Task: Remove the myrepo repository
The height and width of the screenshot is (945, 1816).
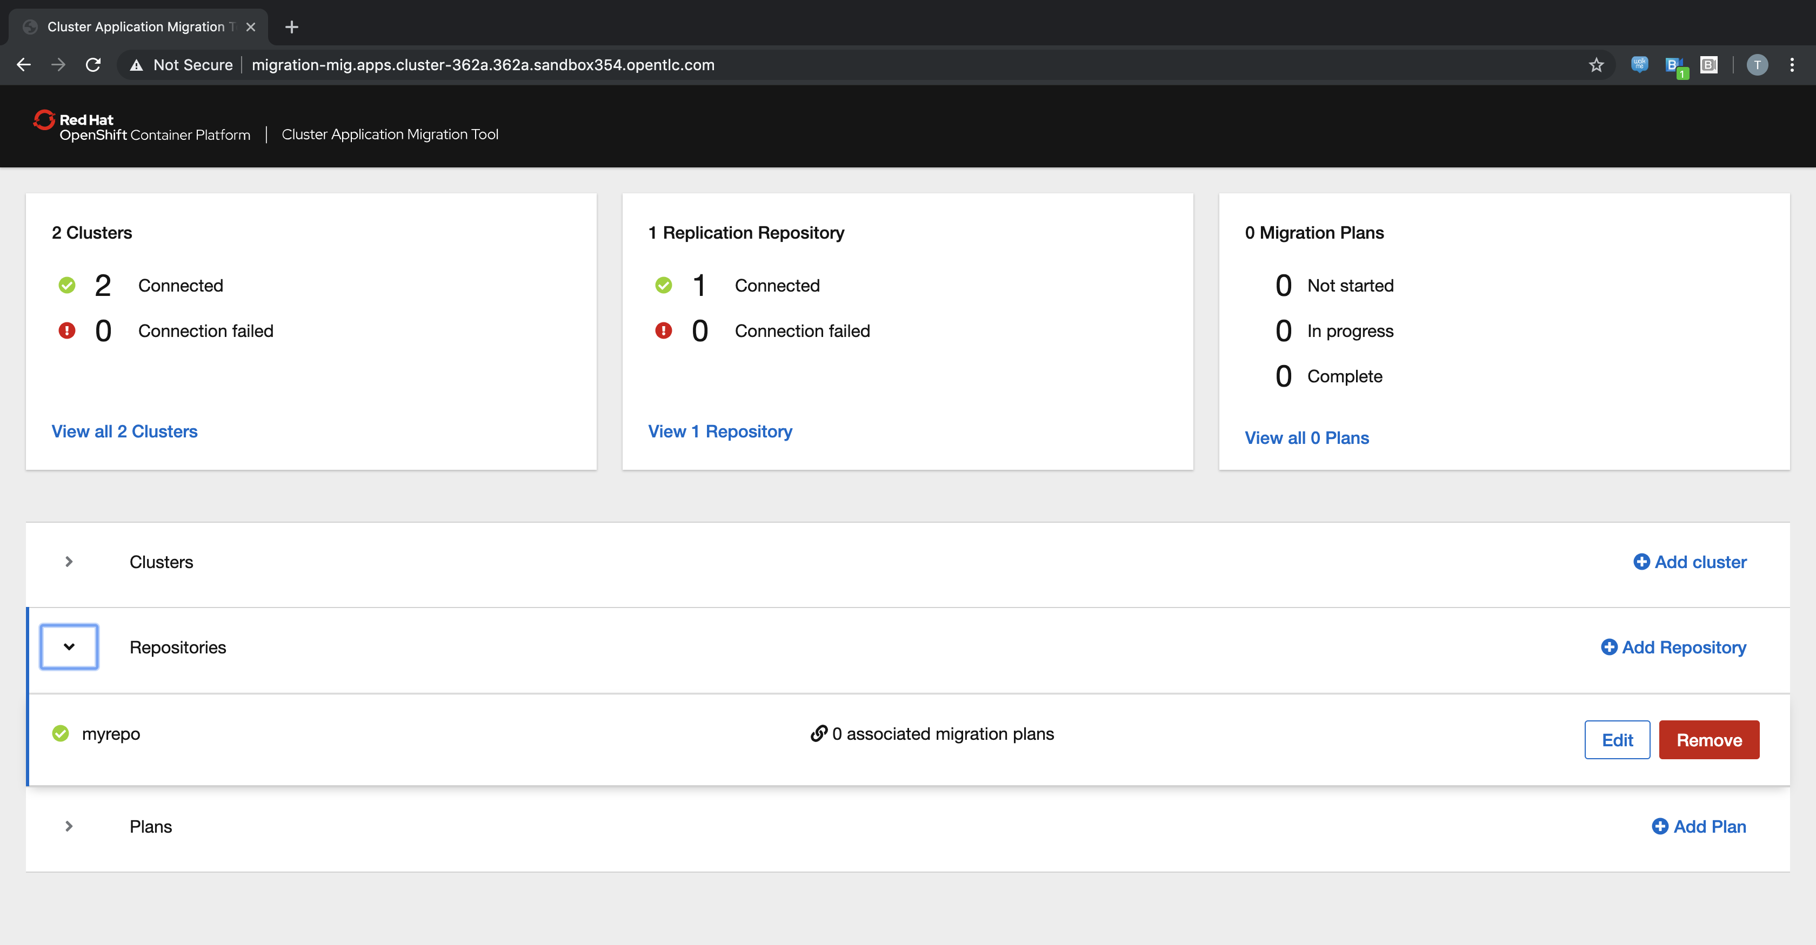Action: pyautogui.click(x=1709, y=740)
